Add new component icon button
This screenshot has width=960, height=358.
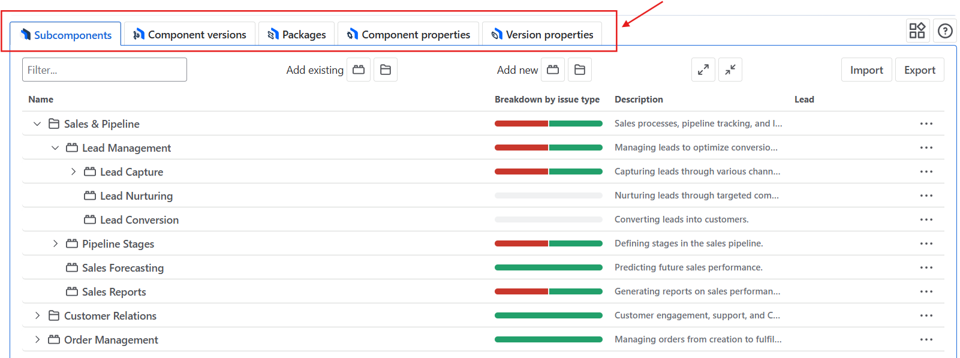(x=553, y=70)
